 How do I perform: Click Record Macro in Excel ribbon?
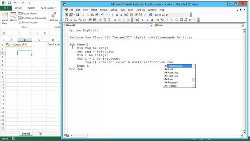(x=27, y=13)
